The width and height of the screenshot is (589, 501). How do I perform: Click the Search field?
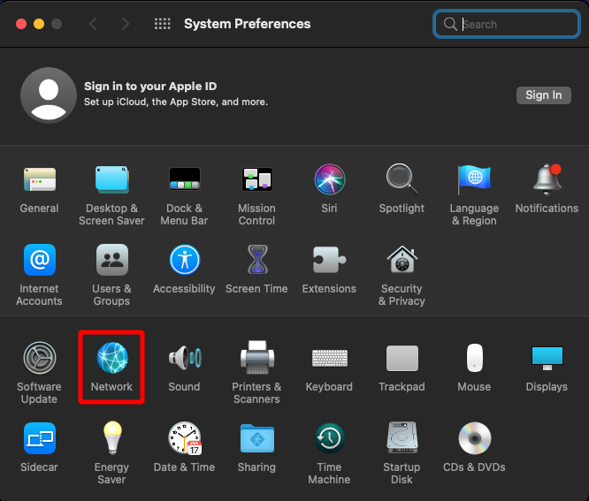point(507,25)
